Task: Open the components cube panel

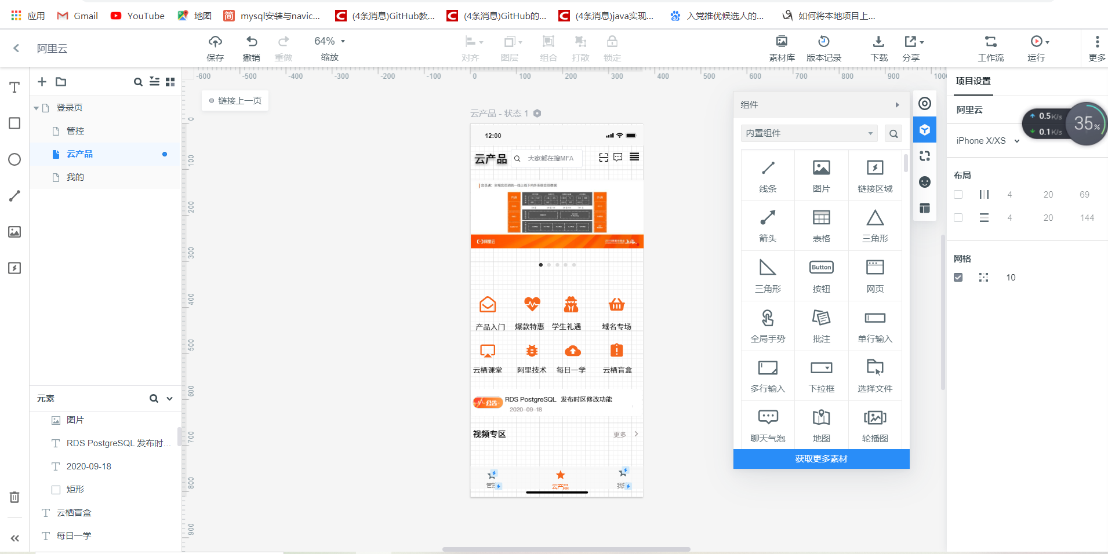Action: tap(925, 130)
